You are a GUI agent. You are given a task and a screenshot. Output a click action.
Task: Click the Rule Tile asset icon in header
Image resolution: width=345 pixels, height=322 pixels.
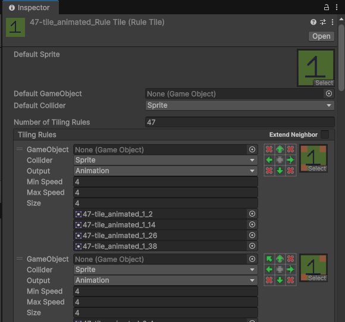point(15,27)
